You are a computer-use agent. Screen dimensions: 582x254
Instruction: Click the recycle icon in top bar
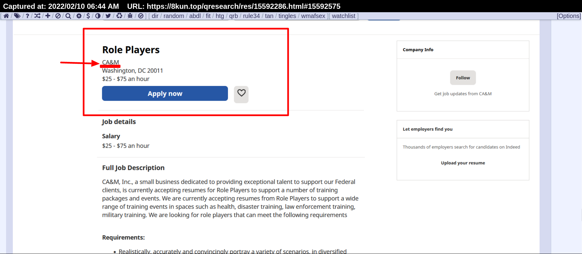point(119,16)
